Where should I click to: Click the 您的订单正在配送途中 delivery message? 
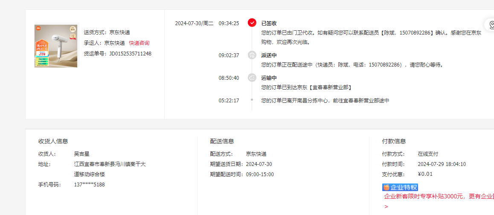352,65
